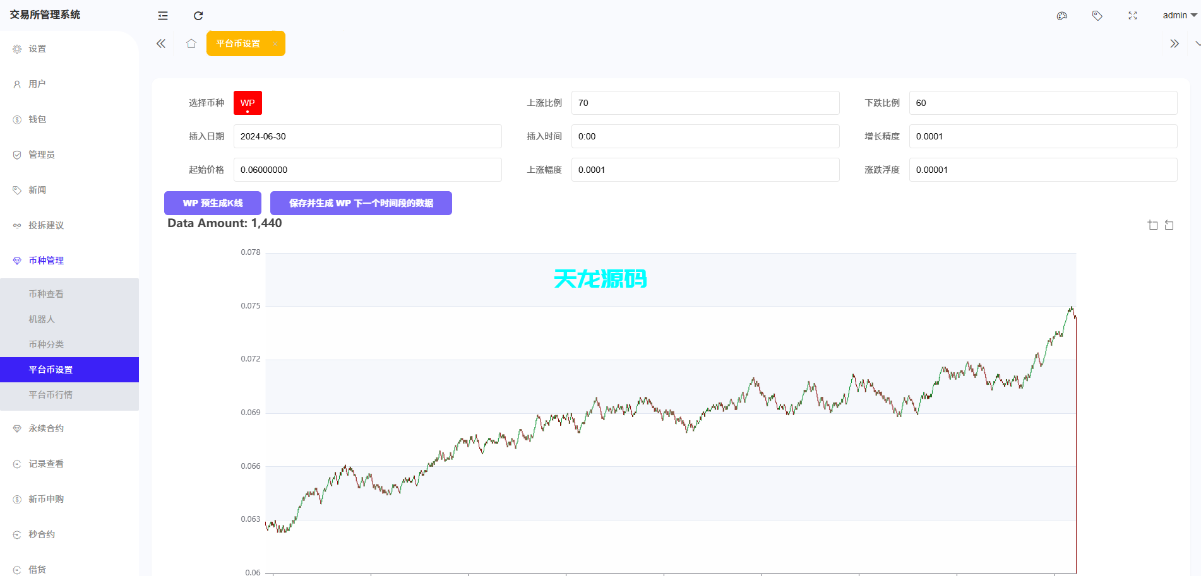This screenshot has width=1201, height=576.
Task: Click the diamond icon next to 永续合约
Action: (x=17, y=428)
